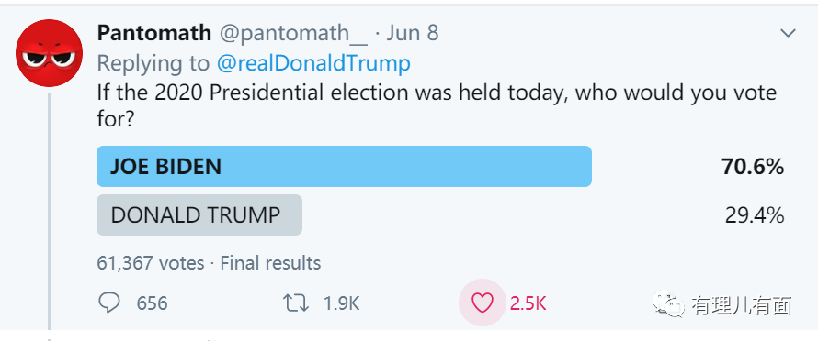Select the DONALD TRUMP poll bar
The height and width of the screenshot is (341, 818).
click(199, 215)
